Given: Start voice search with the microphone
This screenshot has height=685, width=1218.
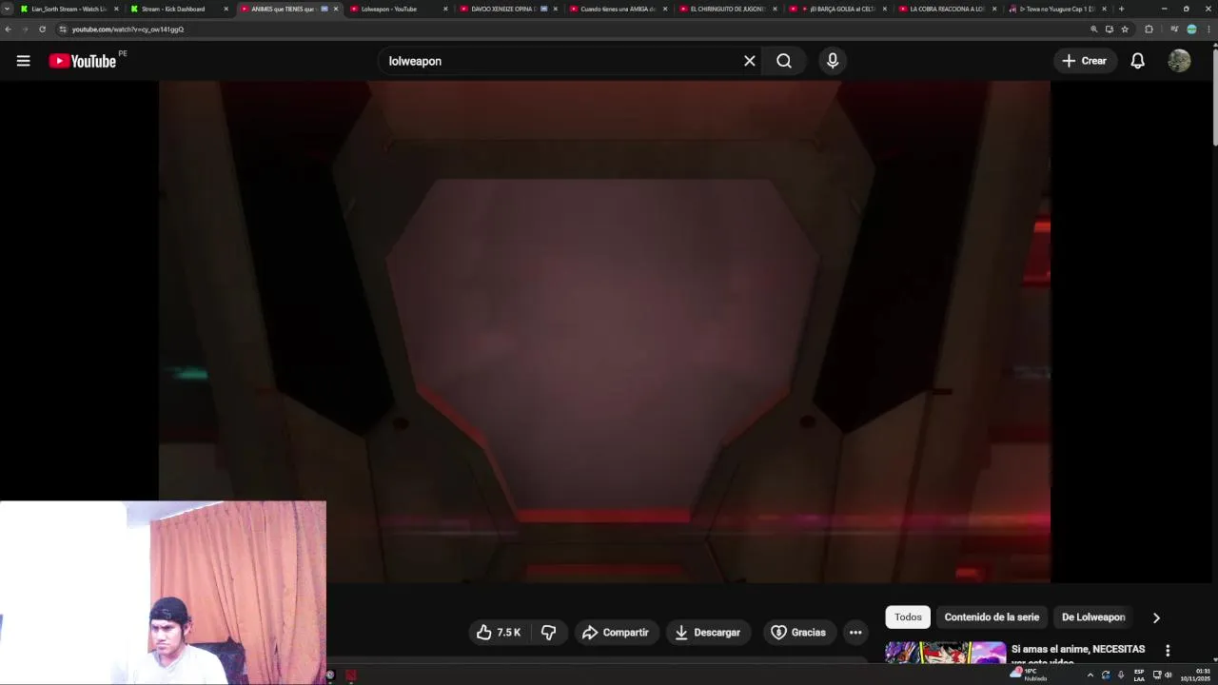Looking at the screenshot, I should pyautogui.click(x=833, y=61).
